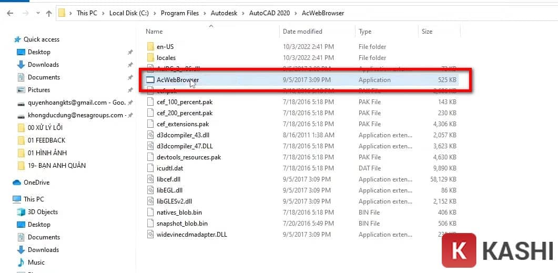Expand chevron after This PC breadcrumb
This screenshot has width=558, height=273.
pyautogui.click(x=103, y=13)
